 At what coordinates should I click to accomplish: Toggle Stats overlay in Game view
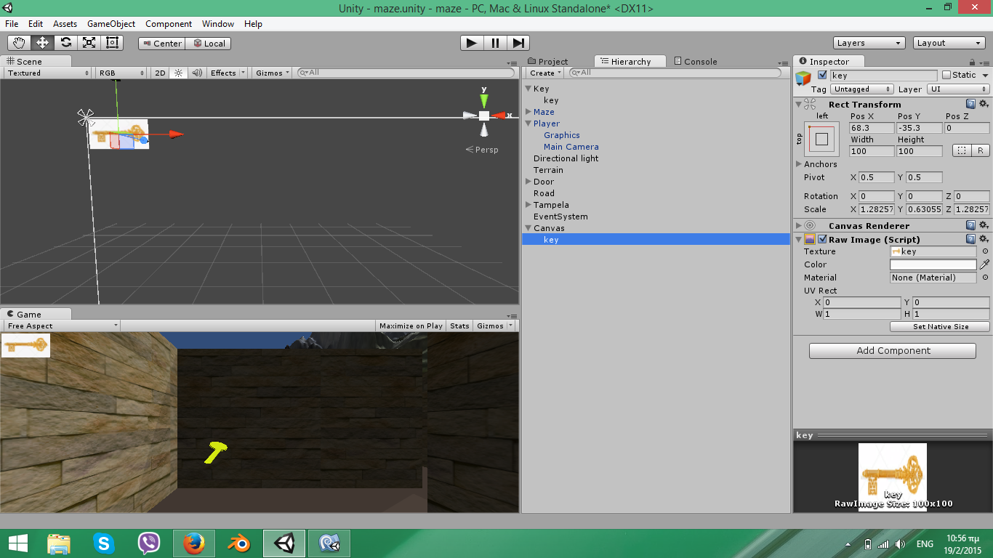coord(459,325)
